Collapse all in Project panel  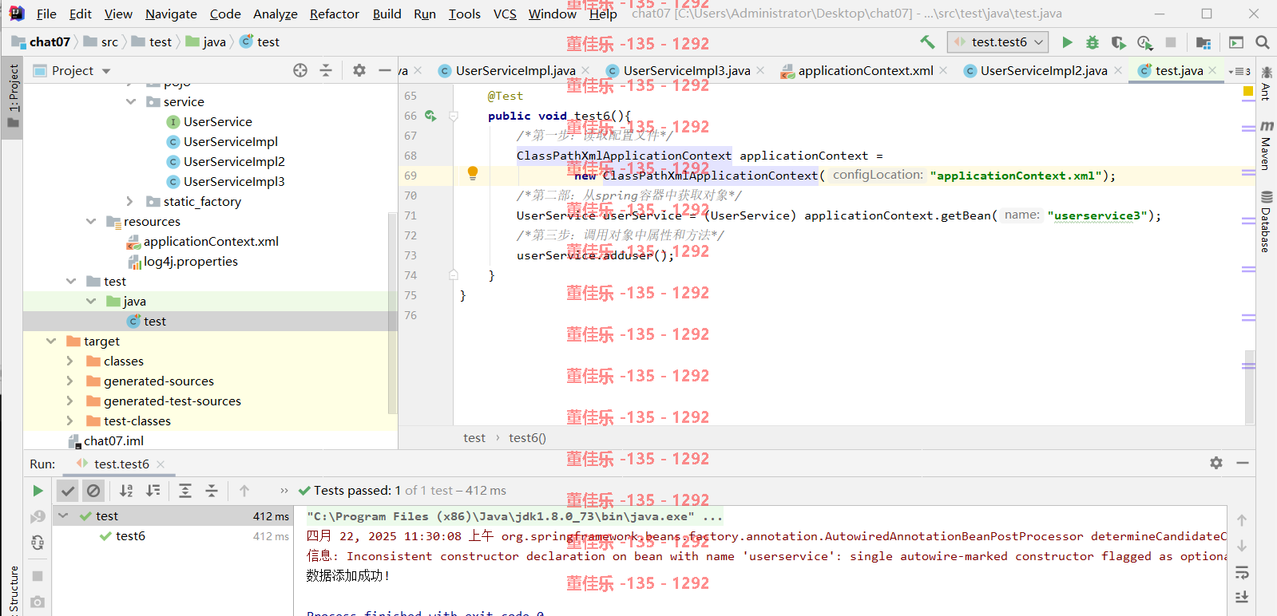[x=326, y=70]
